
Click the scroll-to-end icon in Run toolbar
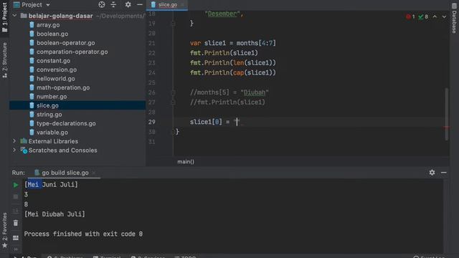coord(16,210)
